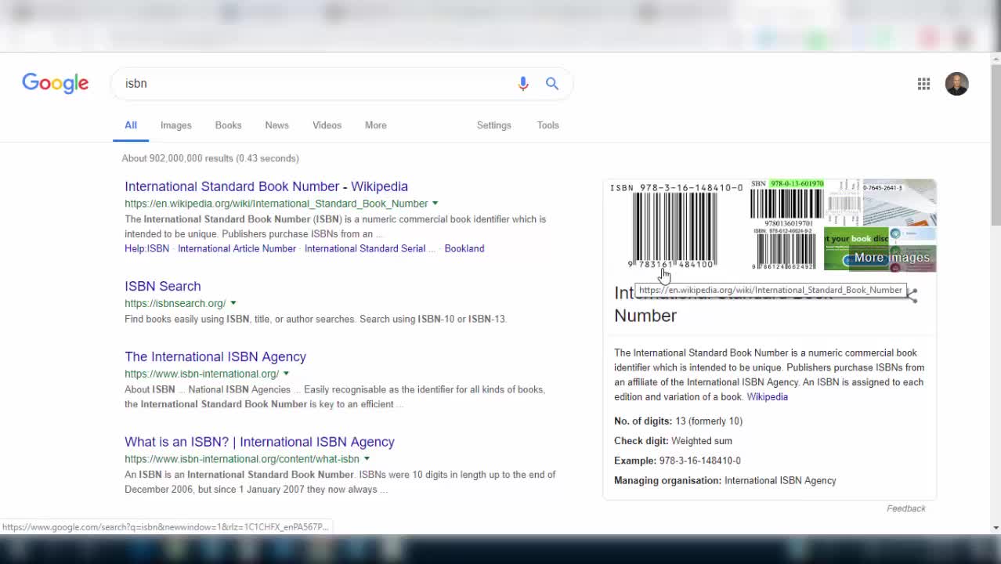
Task: Open the Google account profile avatar
Action: (x=956, y=84)
